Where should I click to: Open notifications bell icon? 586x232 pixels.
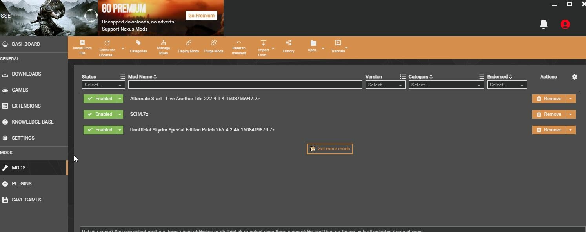click(x=544, y=24)
